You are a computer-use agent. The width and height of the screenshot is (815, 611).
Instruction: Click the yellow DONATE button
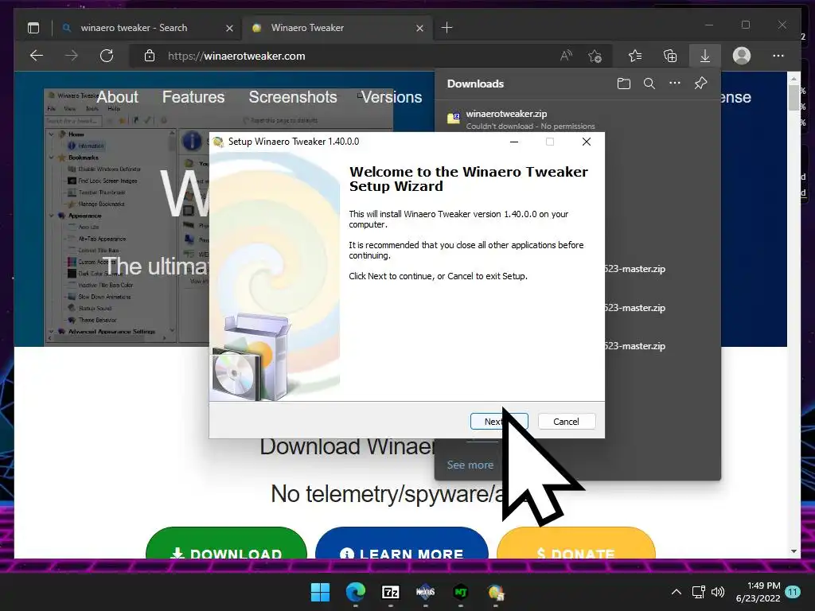point(576,543)
